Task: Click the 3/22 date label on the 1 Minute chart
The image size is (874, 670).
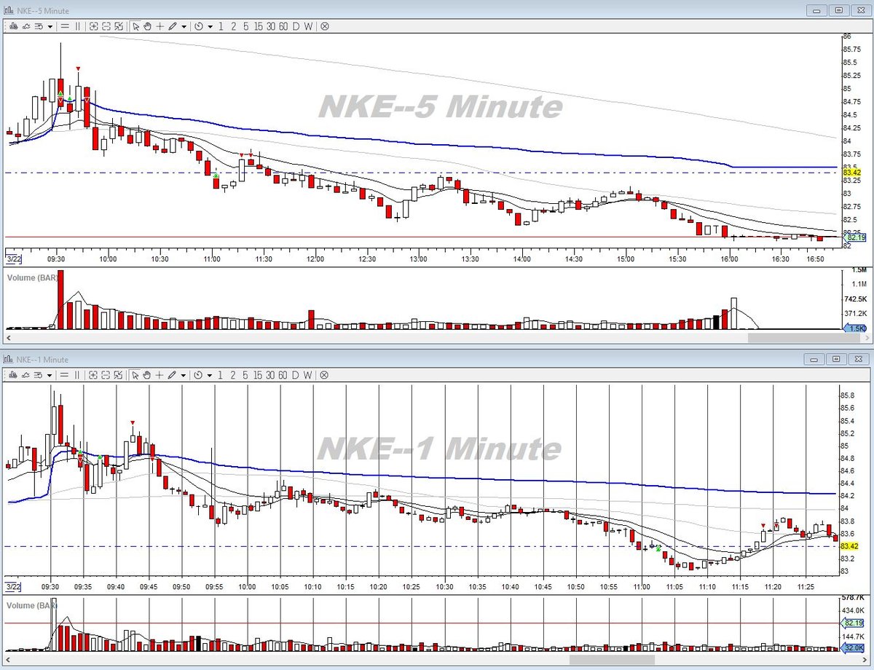Action: pyautogui.click(x=12, y=586)
